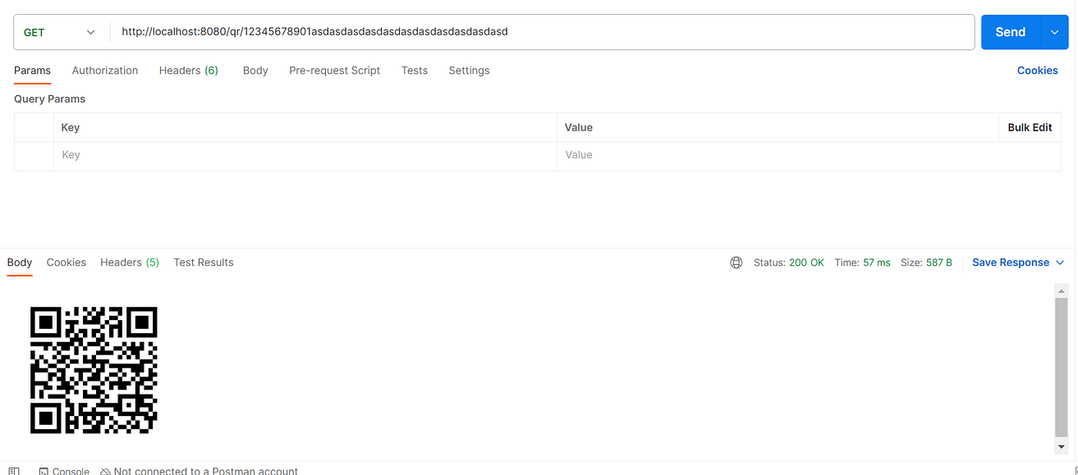
Task: Click the 200 OK status text
Action: pos(806,263)
